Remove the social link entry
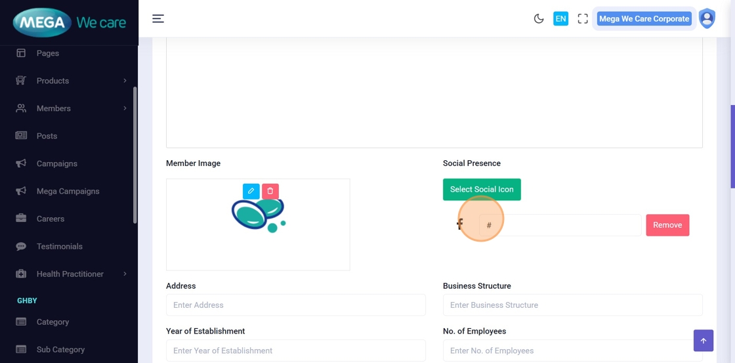 pyautogui.click(x=667, y=225)
